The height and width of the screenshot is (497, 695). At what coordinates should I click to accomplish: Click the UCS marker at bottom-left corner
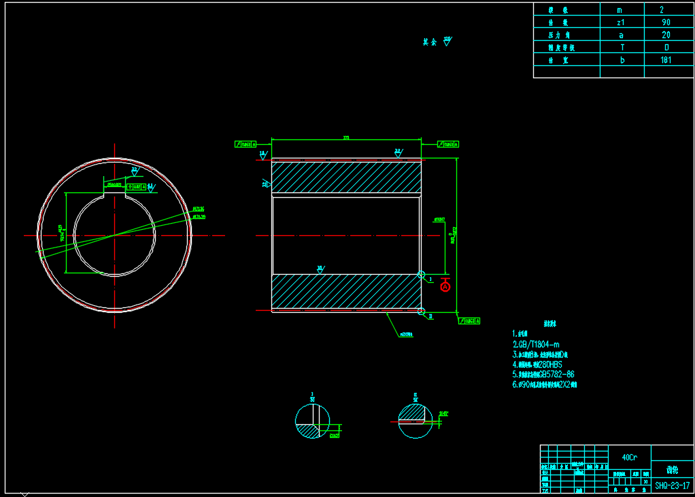click(x=24, y=494)
